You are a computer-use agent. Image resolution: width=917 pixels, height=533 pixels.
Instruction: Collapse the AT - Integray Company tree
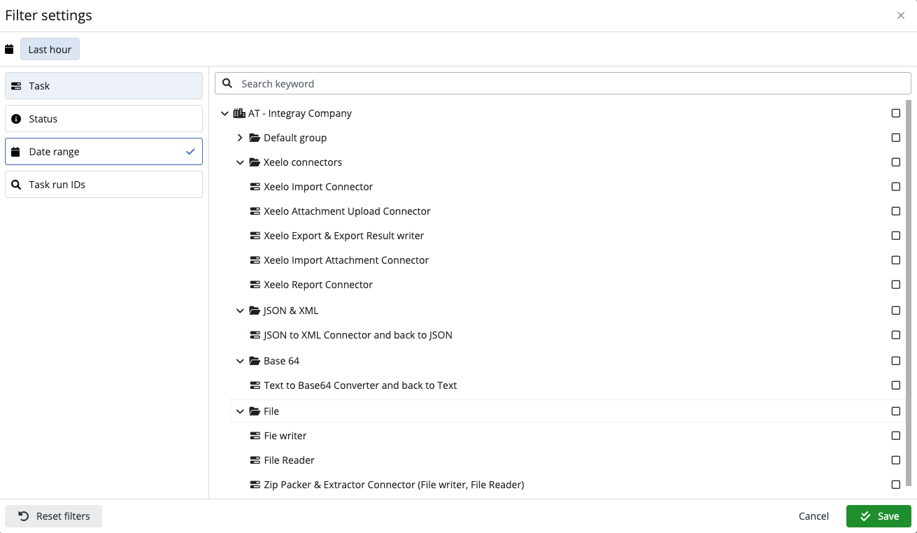(225, 113)
